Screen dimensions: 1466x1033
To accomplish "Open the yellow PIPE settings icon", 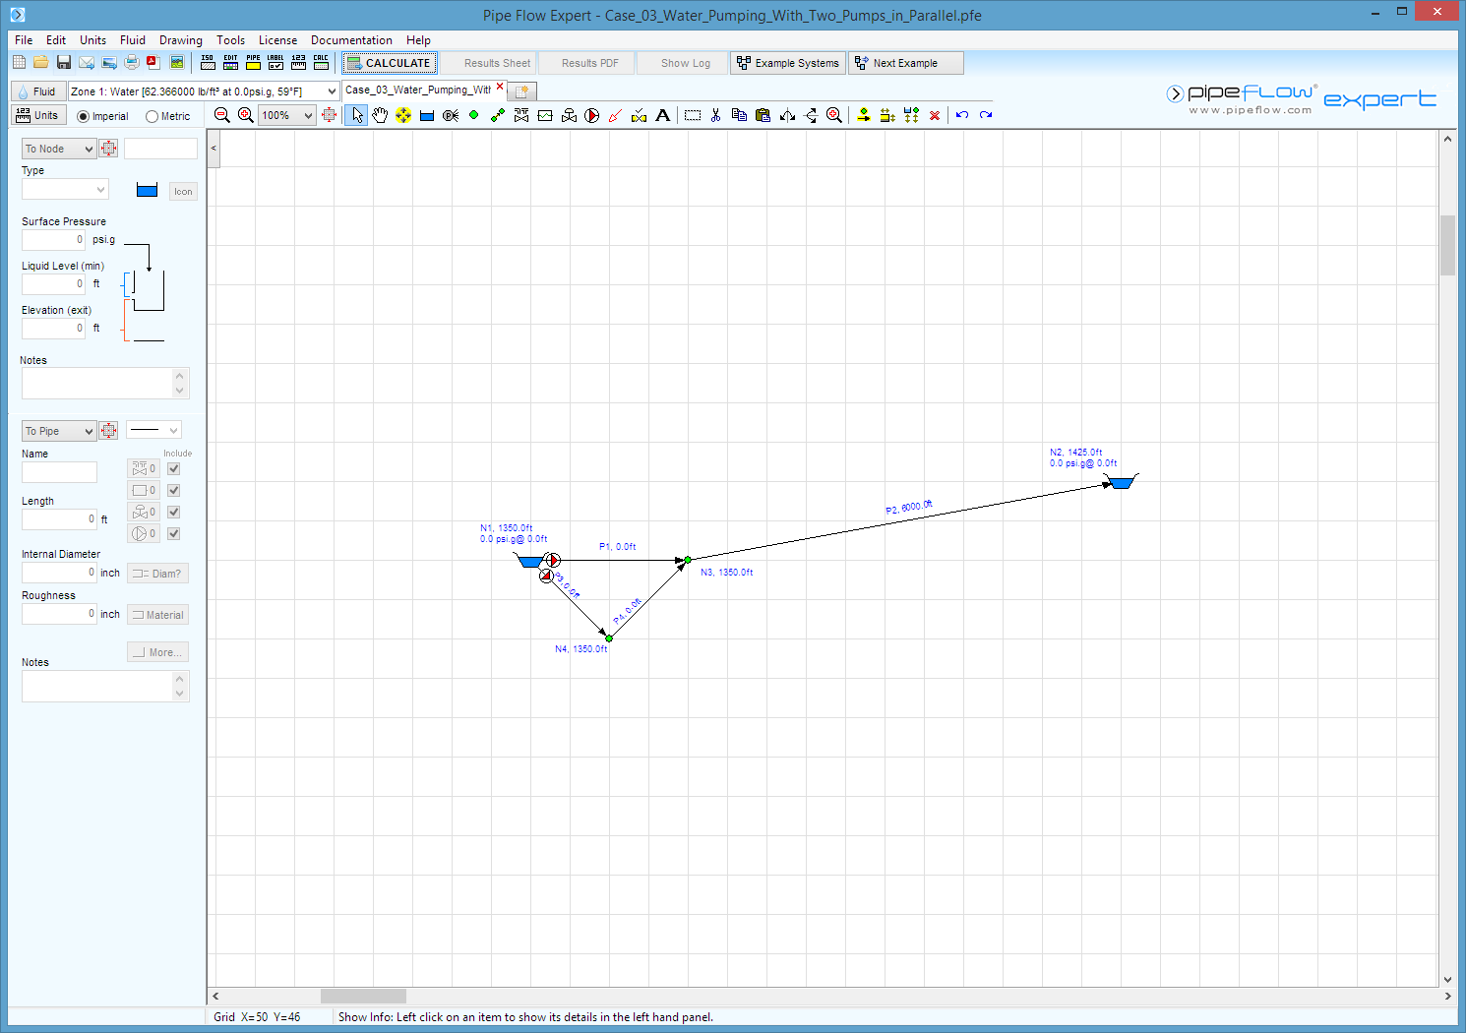I will (x=253, y=63).
